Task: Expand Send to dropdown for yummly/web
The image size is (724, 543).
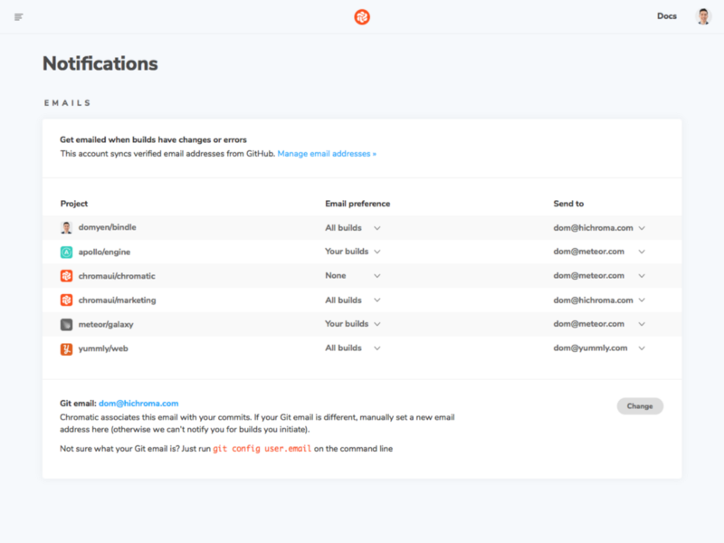Action: point(599,348)
